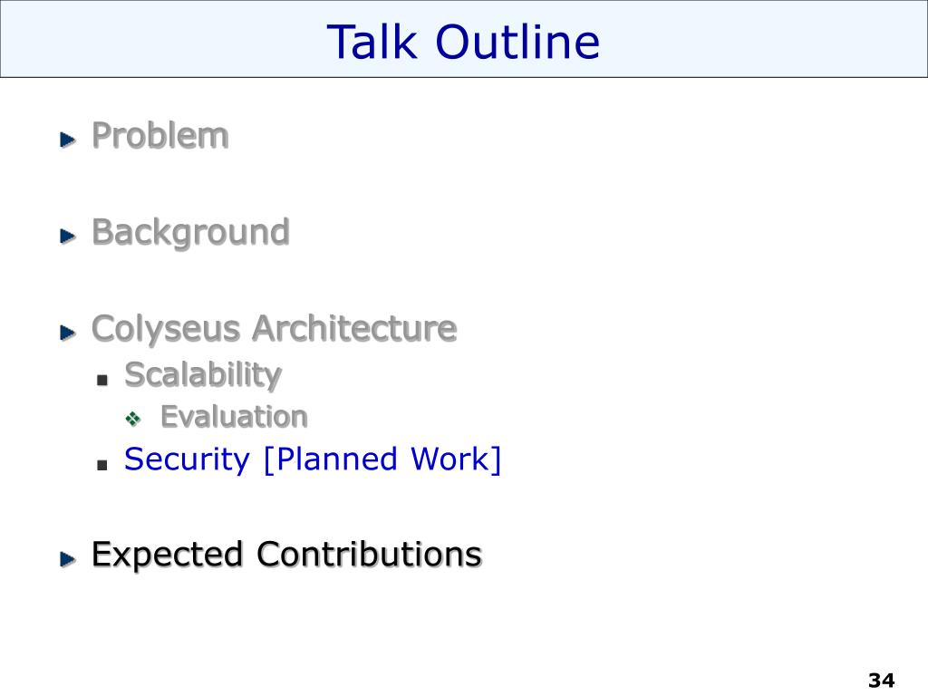Viewport: 928px width, 696px height.
Task: Click the Problem outline item
Action: pyautogui.click(x=159, y=136)
